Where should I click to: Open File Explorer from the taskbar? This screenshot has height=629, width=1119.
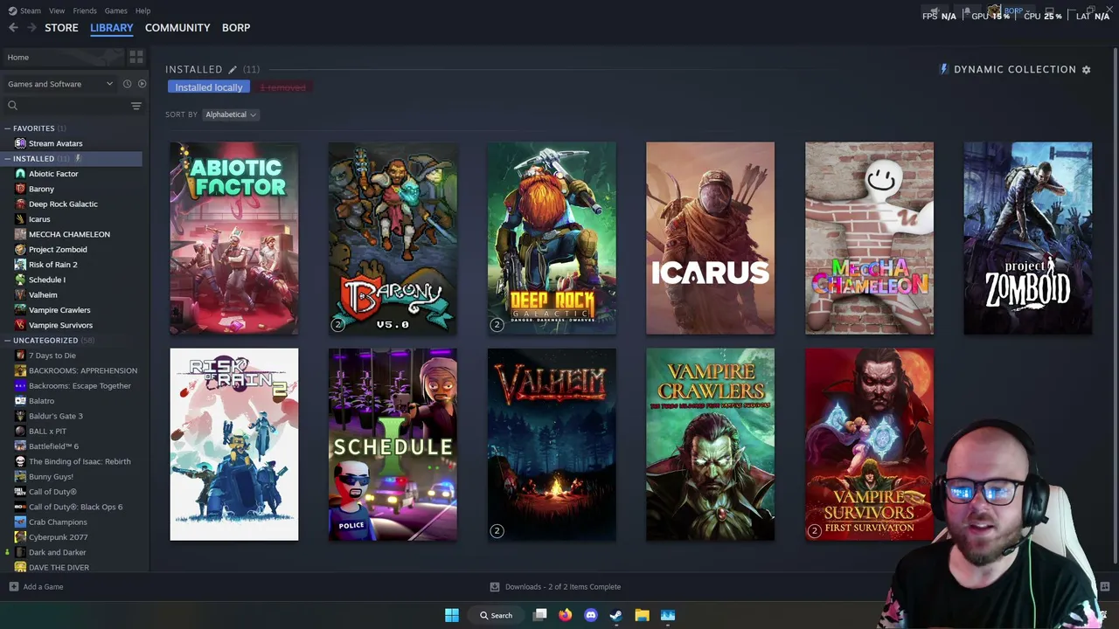tap(642, 615)
